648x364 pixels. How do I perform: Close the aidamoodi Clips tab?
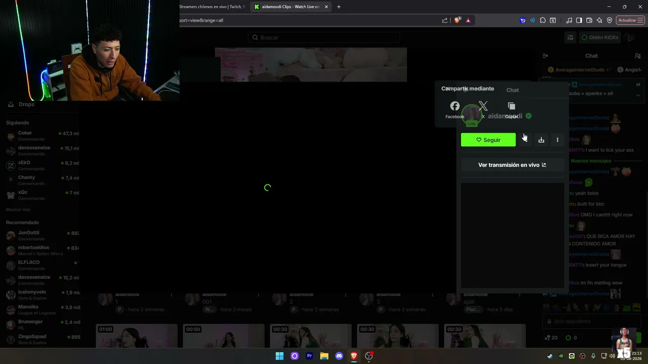click(x=327, y=7)
